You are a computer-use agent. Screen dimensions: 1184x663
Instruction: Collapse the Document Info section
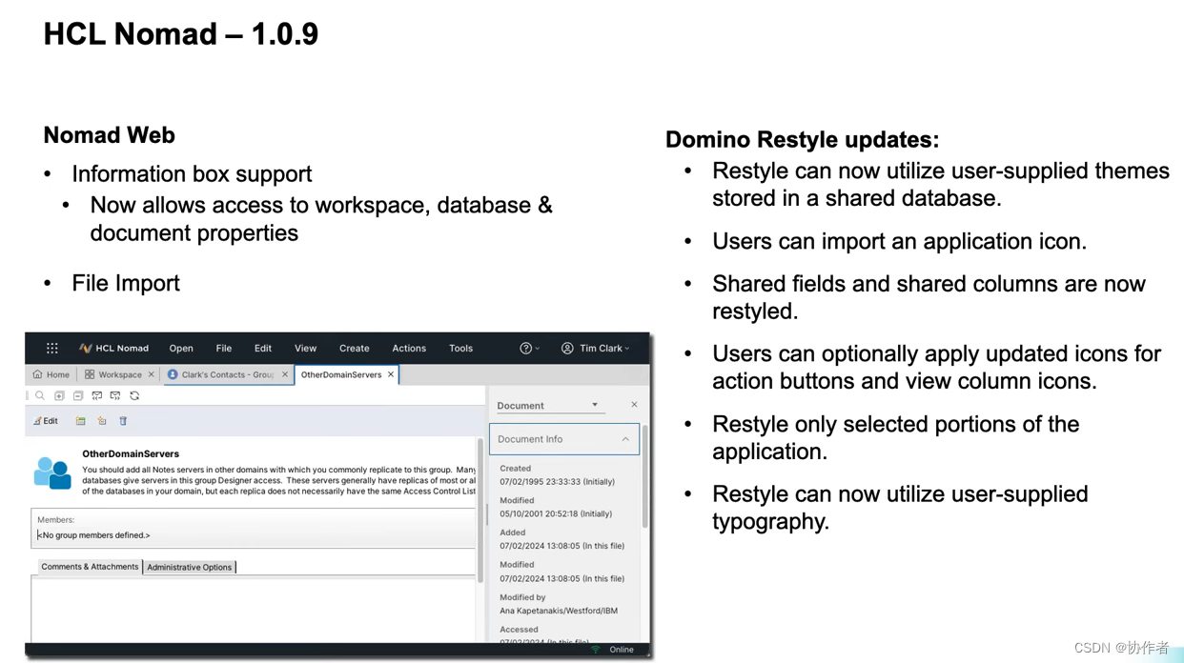pos(625,439)
